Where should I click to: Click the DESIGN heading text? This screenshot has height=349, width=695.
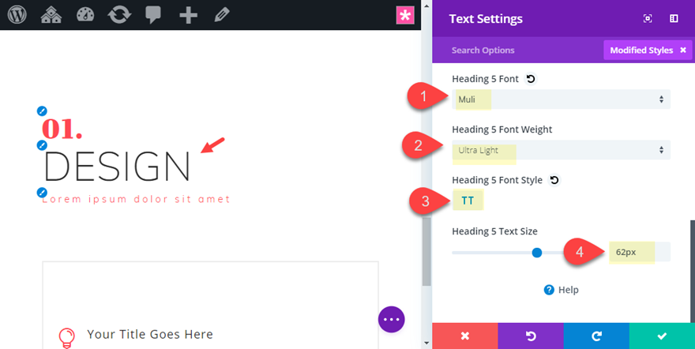[x=118, y=166]
